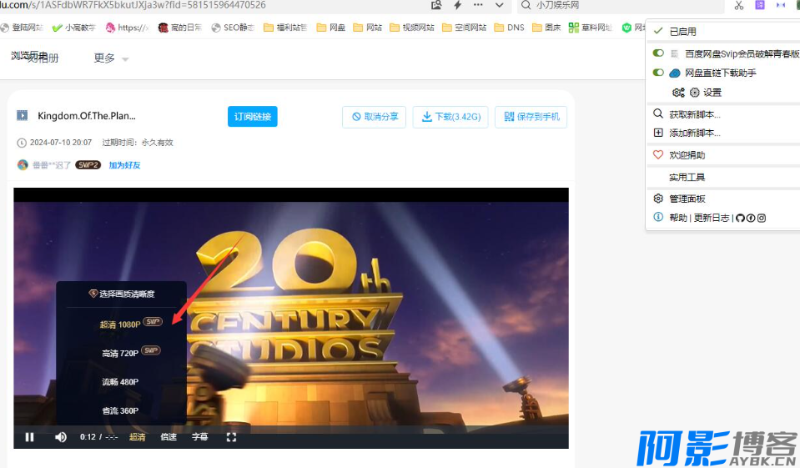Click the gear icon beside 管理面板

point(658,199)
